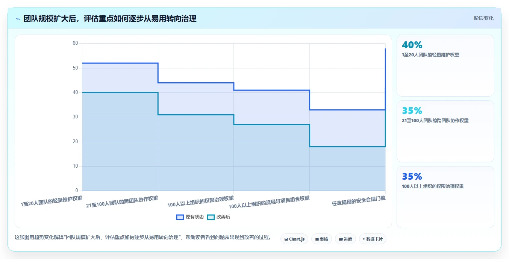Click the y-axis value 30
The image size is (509, 259).
point(75,117)
